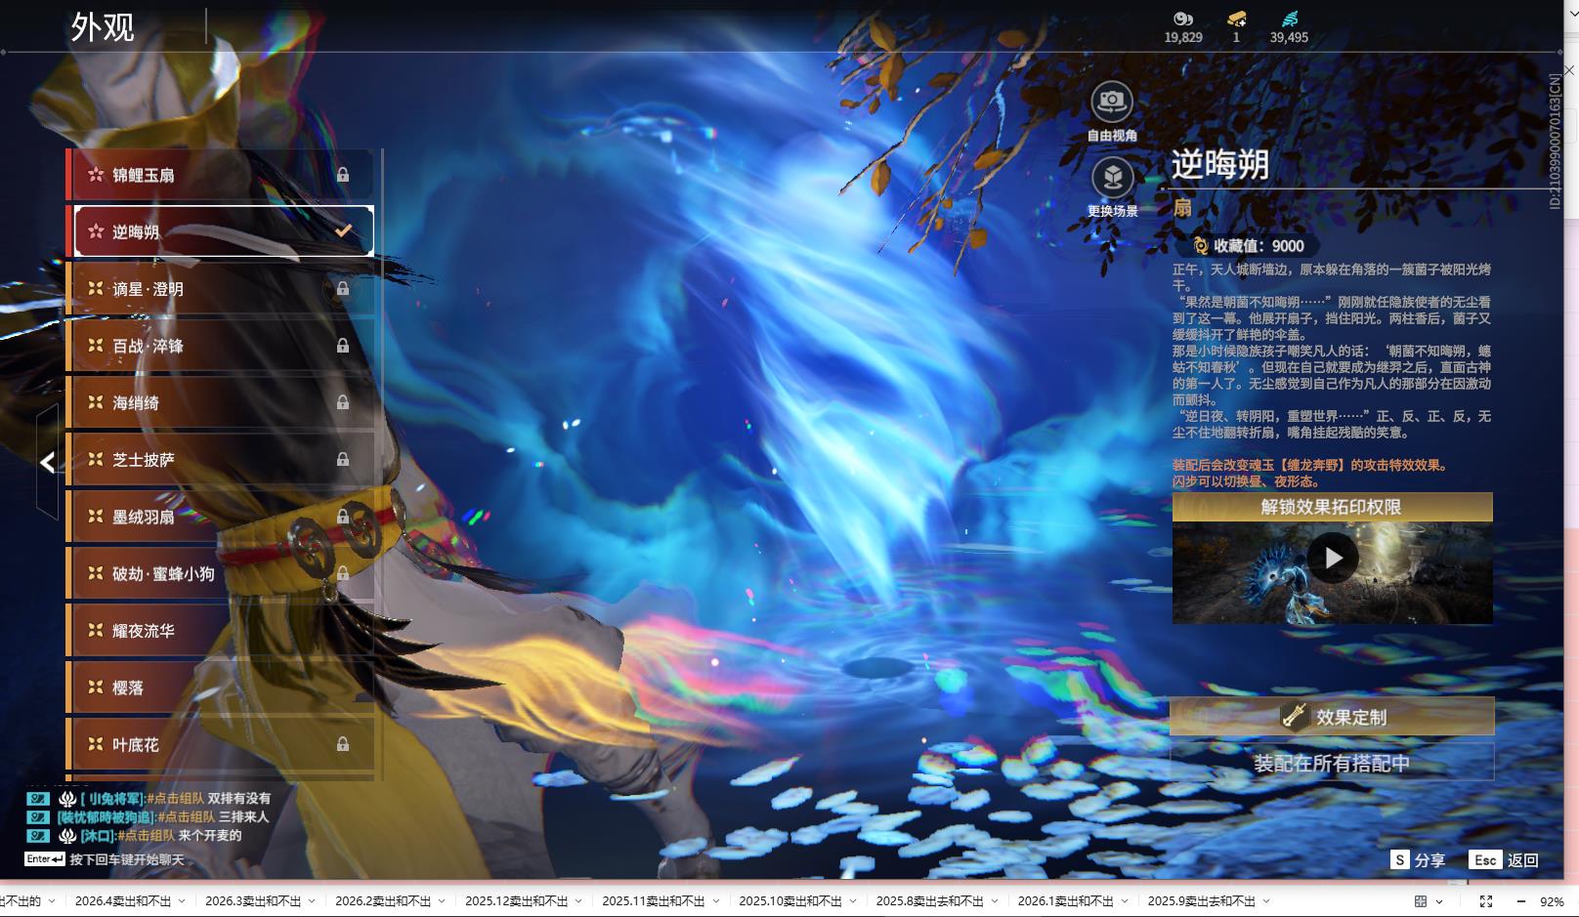Click the silver coin currency icon
1579x917 pixels.
1183,19
